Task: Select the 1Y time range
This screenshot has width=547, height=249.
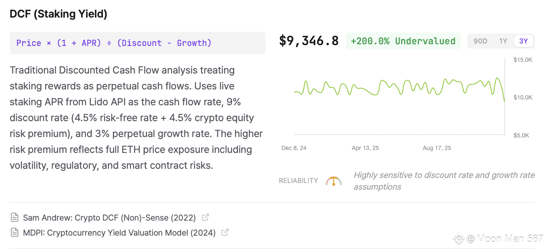Action: tap(503, 41)
